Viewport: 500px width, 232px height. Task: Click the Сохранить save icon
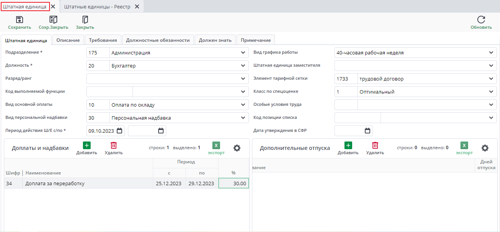tap(19, 20)
